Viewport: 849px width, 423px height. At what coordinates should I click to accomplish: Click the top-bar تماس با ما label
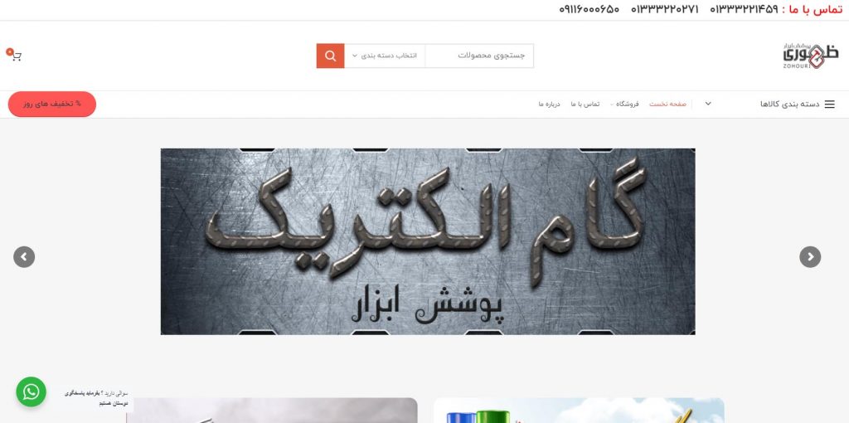[813, 10]
